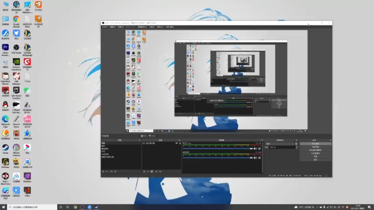This screenshot has height=210, width=374.
Task: Move selected scene up arrow in scenes panel
Action: tap(111, 171)
